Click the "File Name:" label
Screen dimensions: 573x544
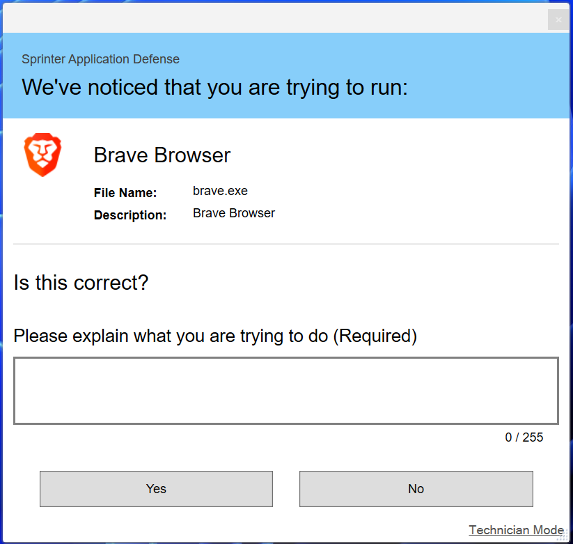[x=125, y=193]
